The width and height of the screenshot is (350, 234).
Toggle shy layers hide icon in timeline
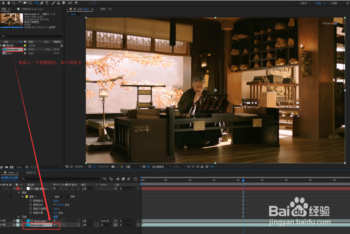118,179
